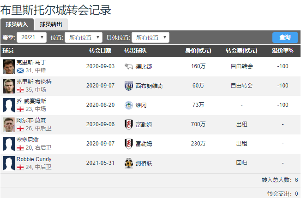
Task: Click the Derby County club crest icon
Action: pyautogui.click(x=128, y=66)
